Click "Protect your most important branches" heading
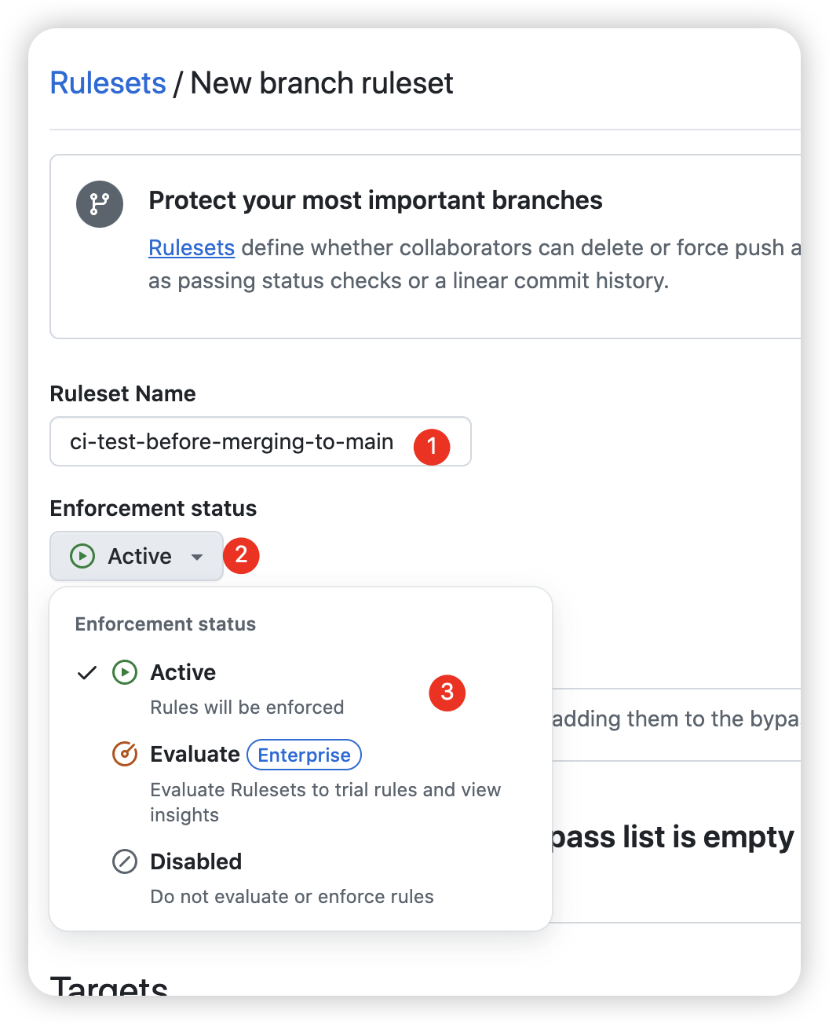 tap(375, 201)
